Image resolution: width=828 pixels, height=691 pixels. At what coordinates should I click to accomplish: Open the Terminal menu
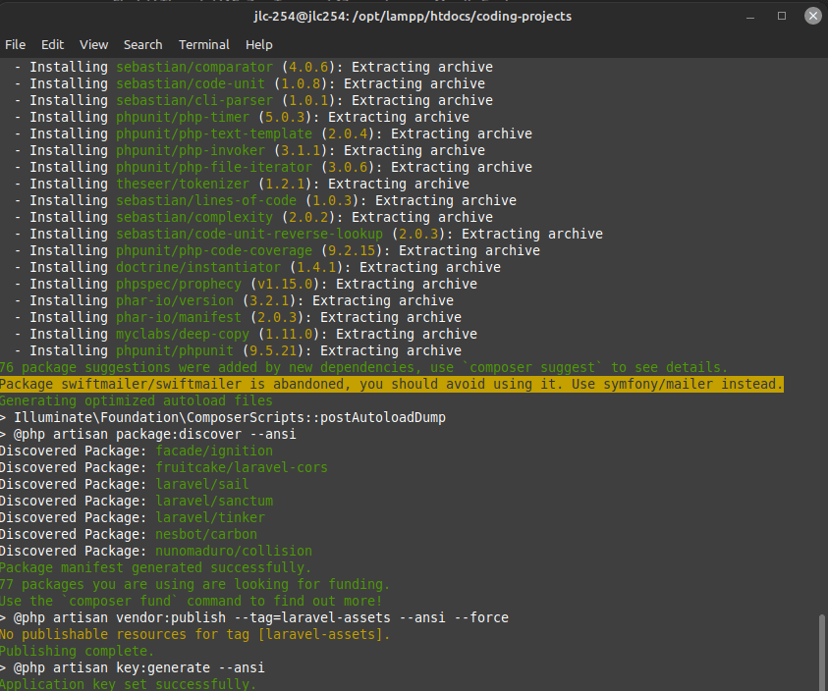tap(204, 45)
